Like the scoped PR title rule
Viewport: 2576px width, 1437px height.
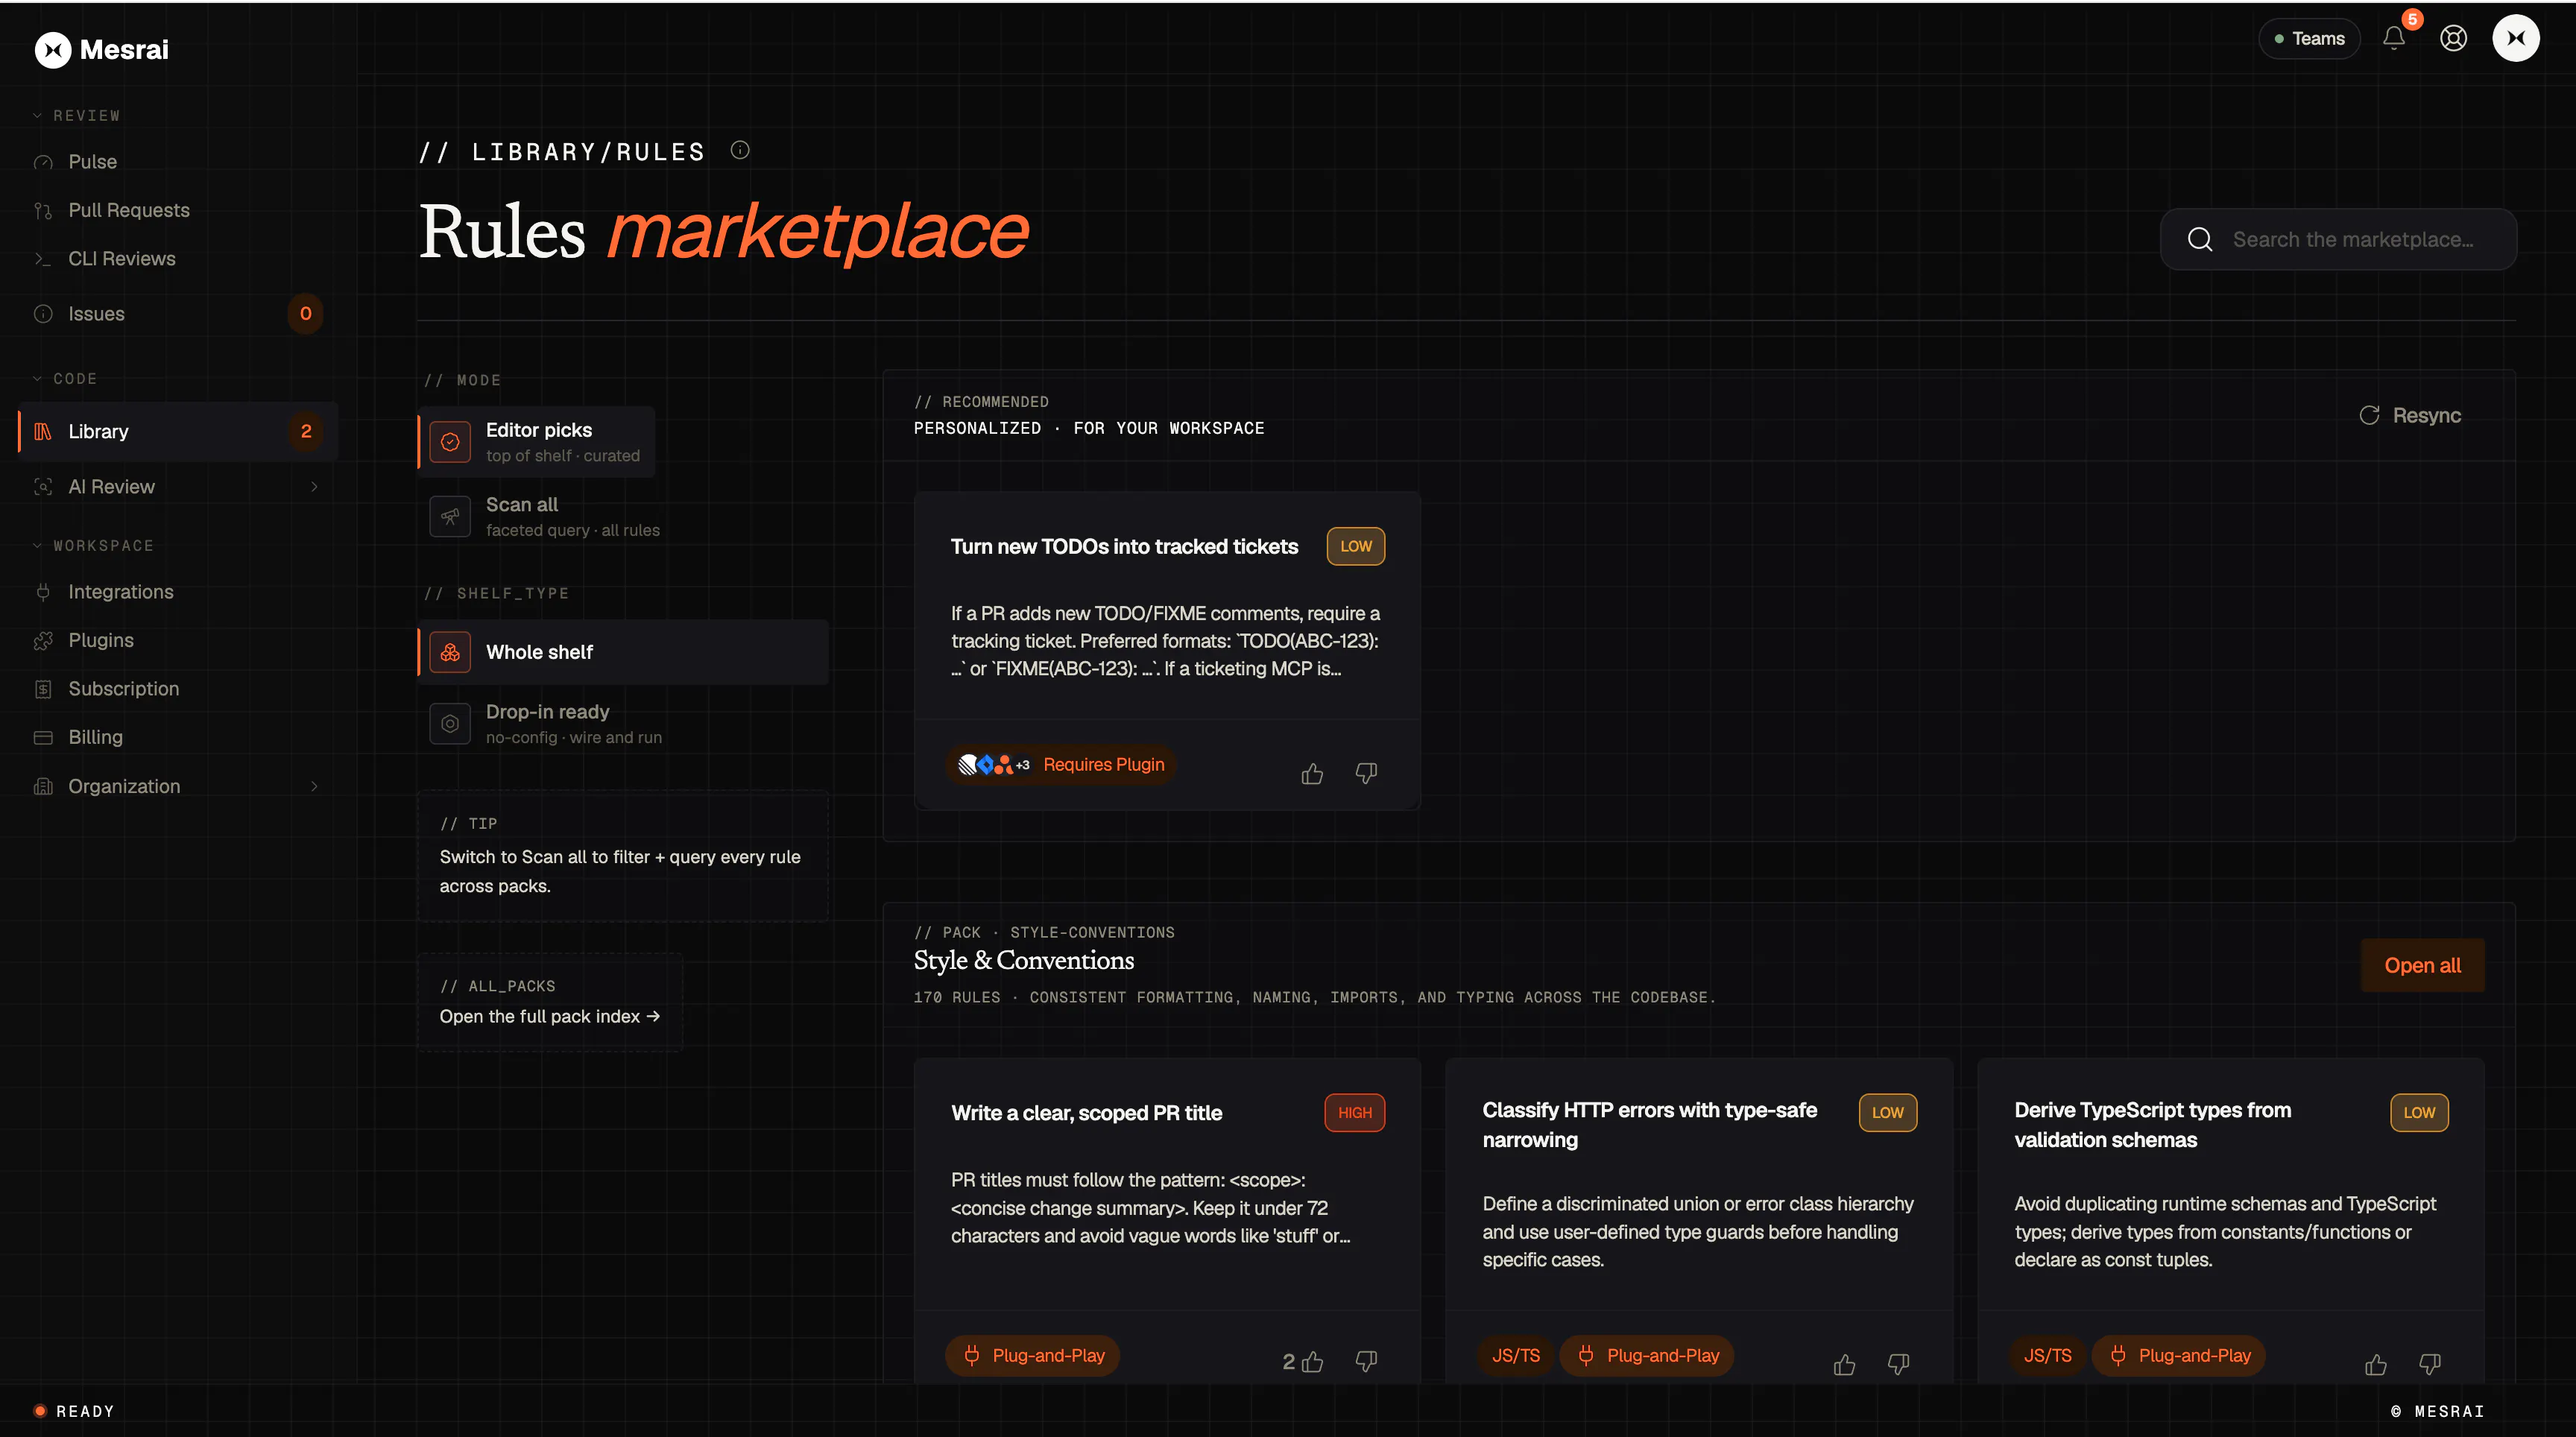tap(1312, 1361)
